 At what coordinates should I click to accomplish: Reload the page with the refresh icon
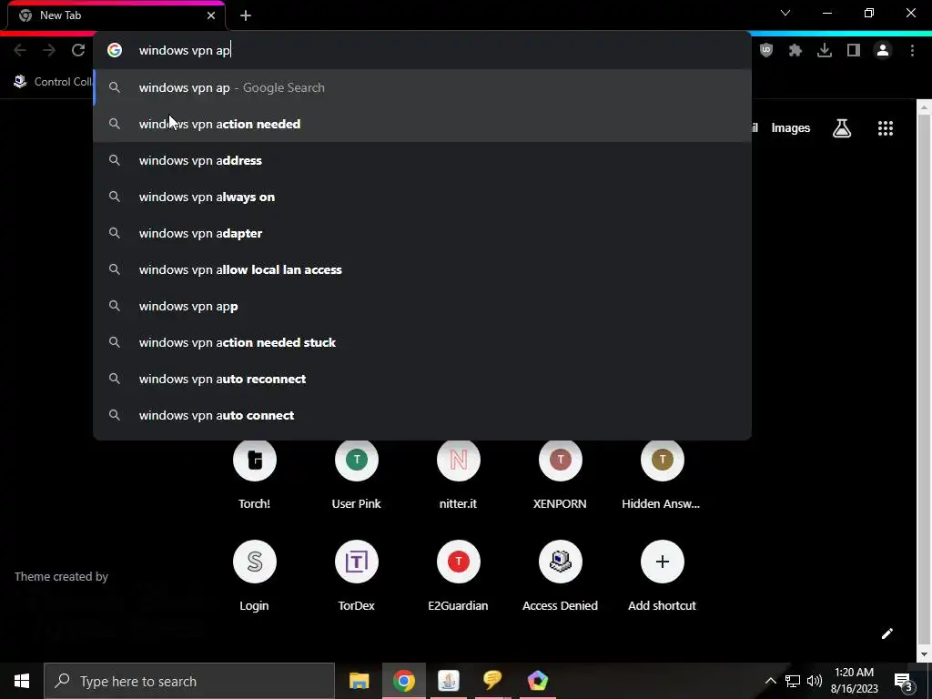coord(78,51)
